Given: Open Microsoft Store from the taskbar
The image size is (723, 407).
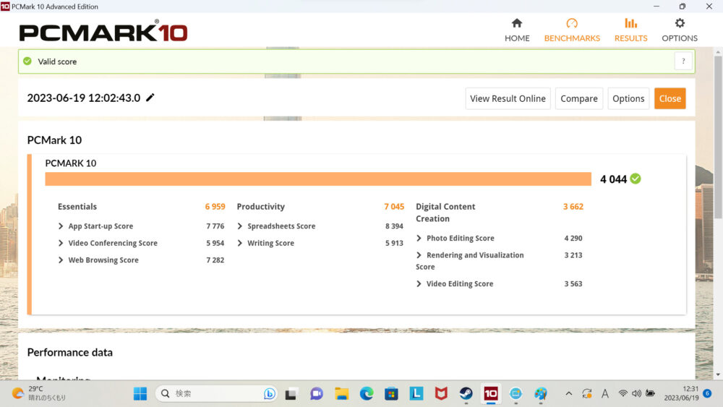Looking at the screenshot, I should [391, 394].
